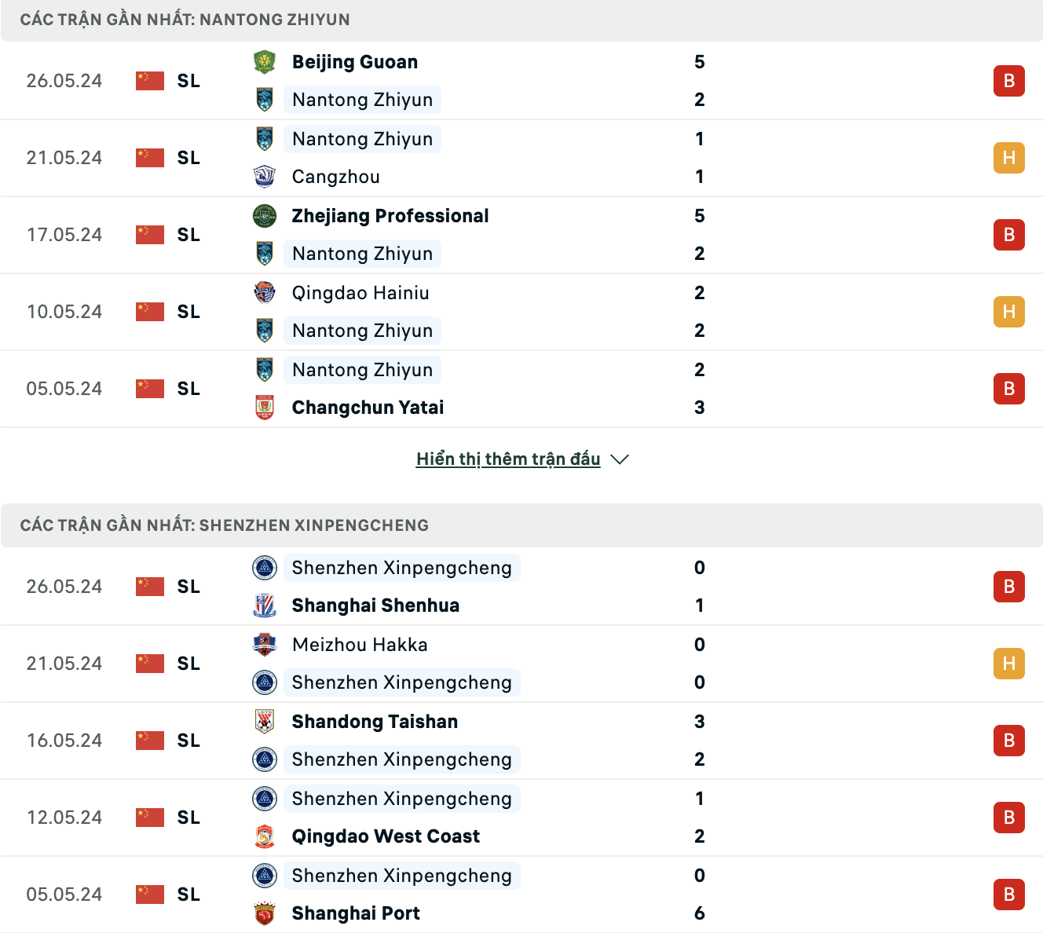
Task: Click the China flag on 26.05.24 Nantong row
Action: (150, 81)
